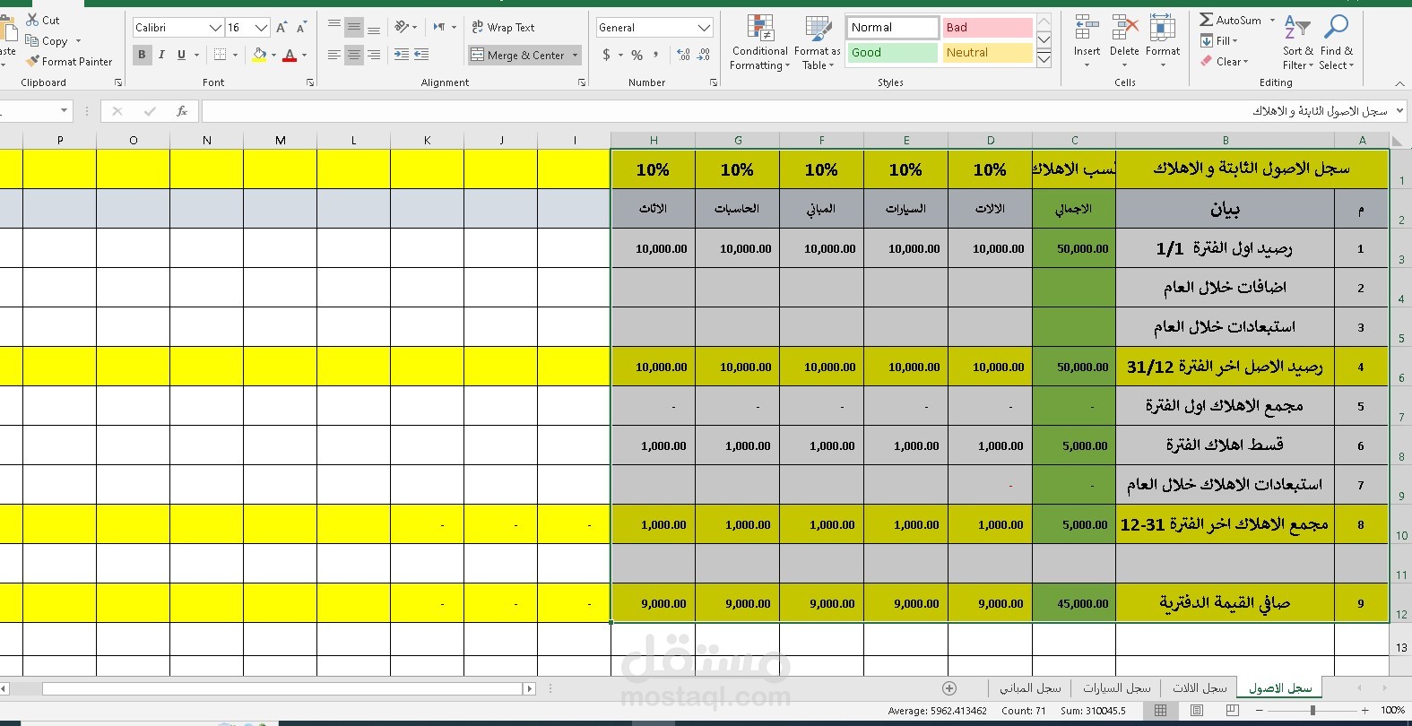Click the Insert Function fx icon
Screen dimensions: 1412x726
[182, 111]
